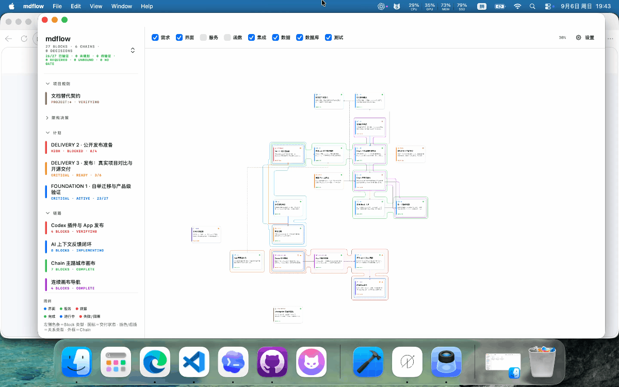619x387 pixels.
Task: Open the Help menu
Action: 147,6
